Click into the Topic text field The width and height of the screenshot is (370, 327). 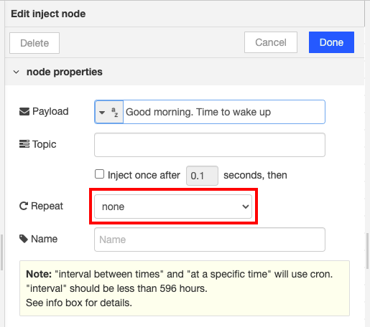coord(210,145)
